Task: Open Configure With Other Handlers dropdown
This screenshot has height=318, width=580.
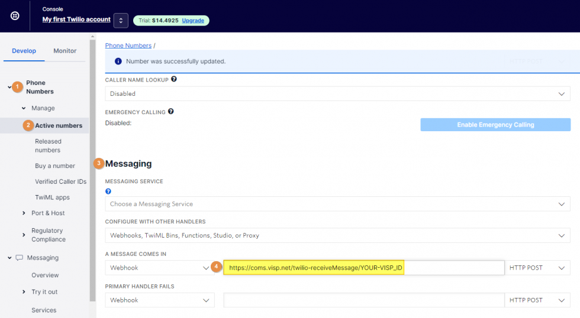Action: pos(337,235)
